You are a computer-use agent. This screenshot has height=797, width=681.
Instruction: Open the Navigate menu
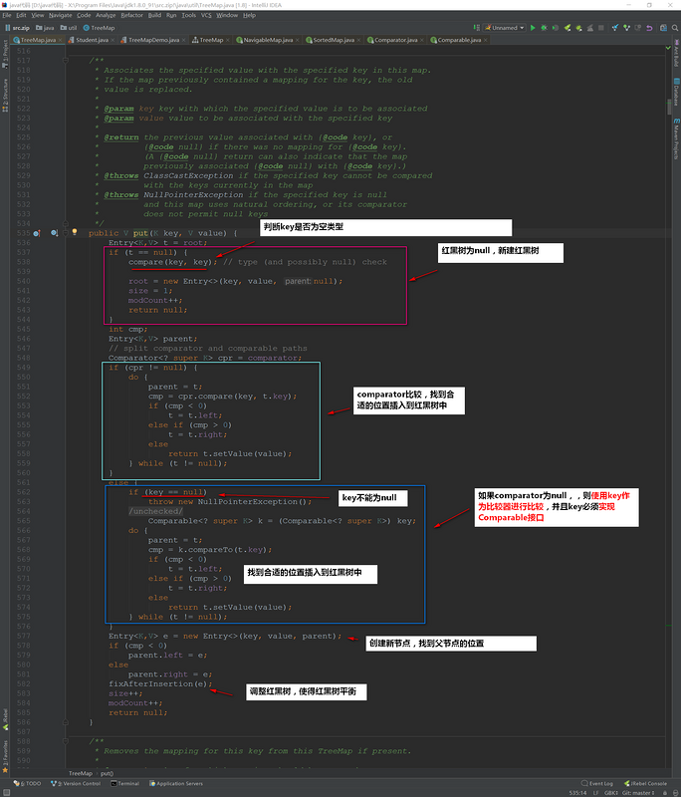61,15
